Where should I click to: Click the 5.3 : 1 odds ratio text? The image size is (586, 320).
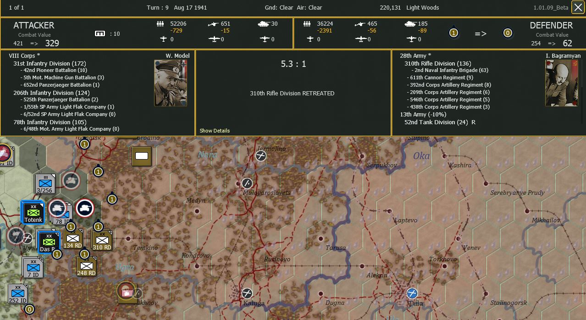click(x=293, y=64)
